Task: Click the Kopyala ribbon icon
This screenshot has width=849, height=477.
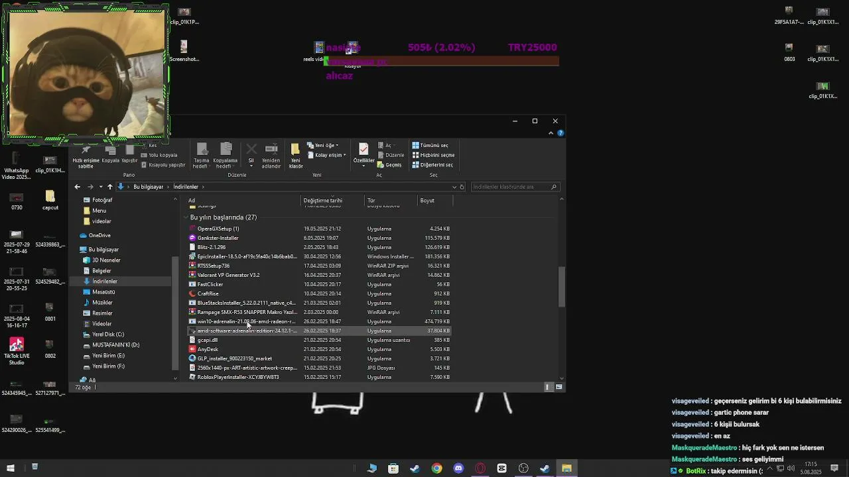Action: click(x=111, y=150)
